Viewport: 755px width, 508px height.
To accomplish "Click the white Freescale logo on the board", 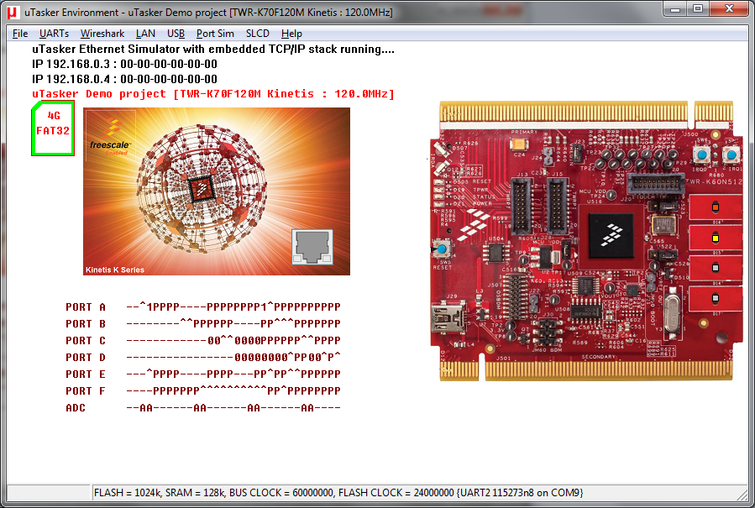I will click(x=474, y=224).
